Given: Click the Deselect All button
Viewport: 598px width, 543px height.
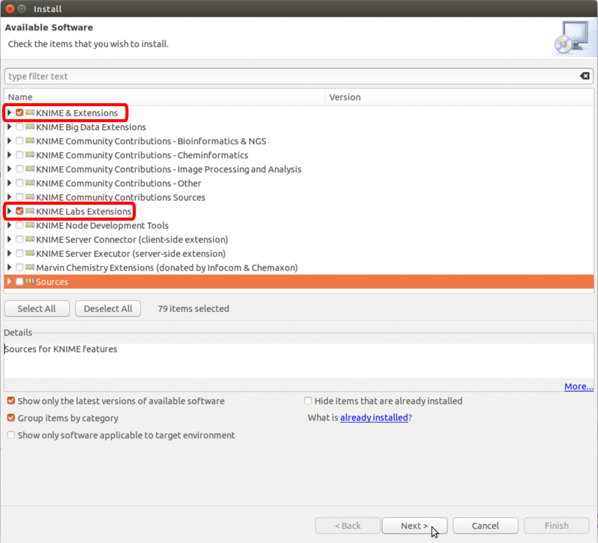Looking at the screenshot, I should [108, 309].
